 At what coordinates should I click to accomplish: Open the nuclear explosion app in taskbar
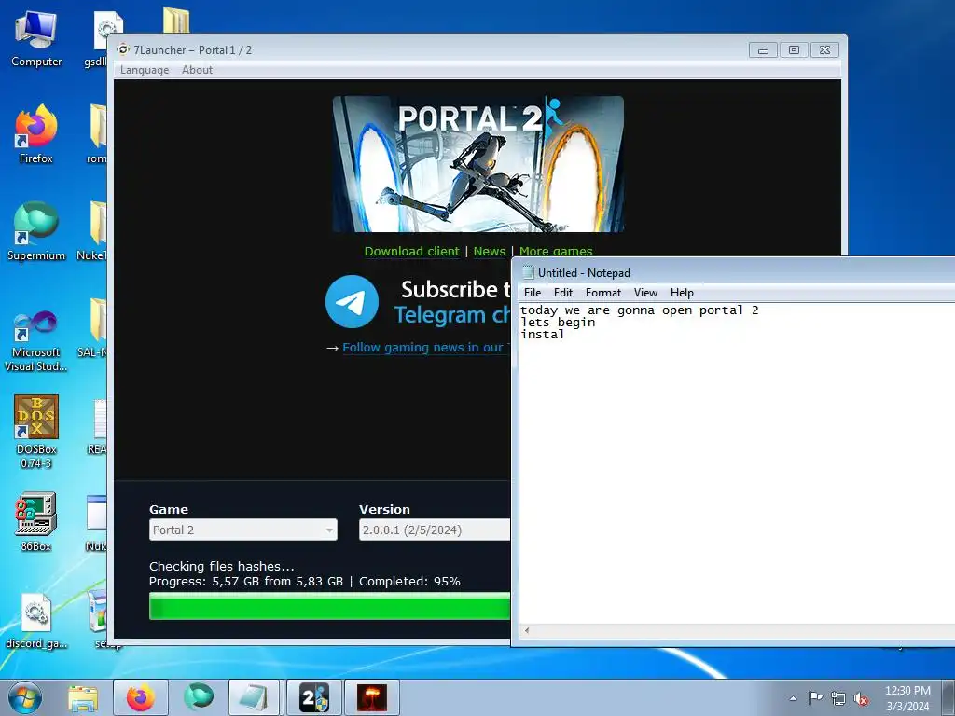pyautogui.click(x=371, y=697)
